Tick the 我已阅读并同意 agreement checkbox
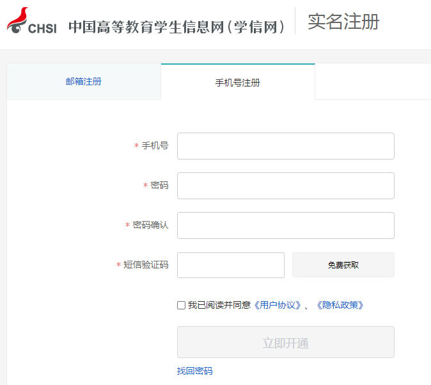The width and height of the screenshot is (431, 385). pyautogui.click(x=181, y=305)
